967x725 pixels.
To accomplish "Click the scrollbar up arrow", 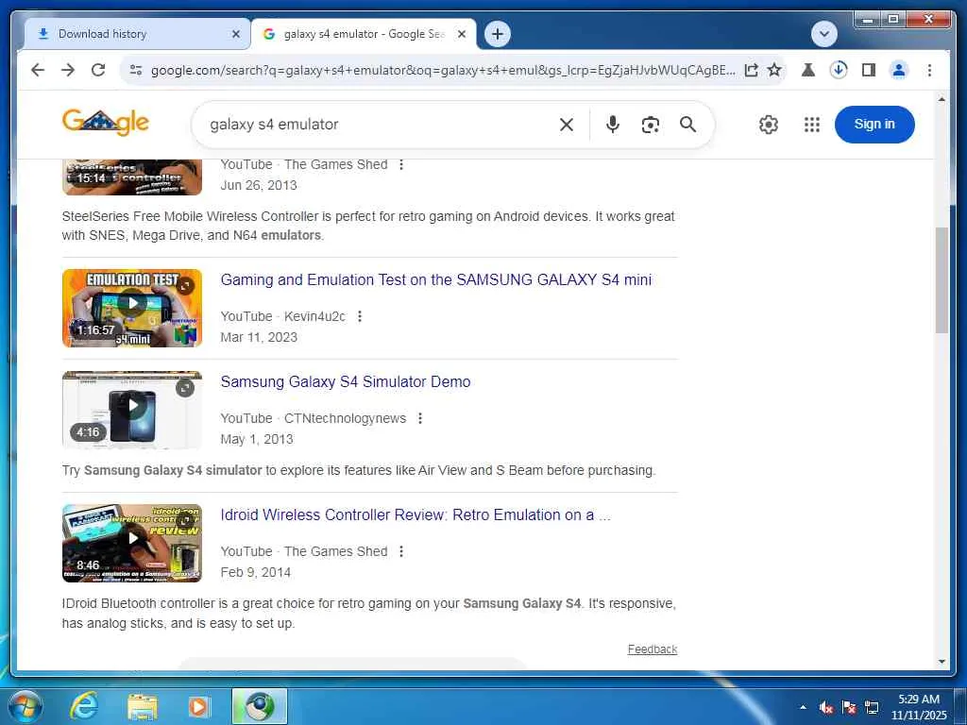I will click(x=942, y=98).
